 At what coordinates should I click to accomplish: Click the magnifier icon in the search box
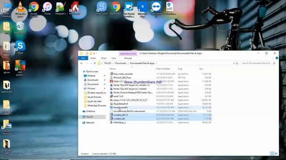(x=274, y=63)
